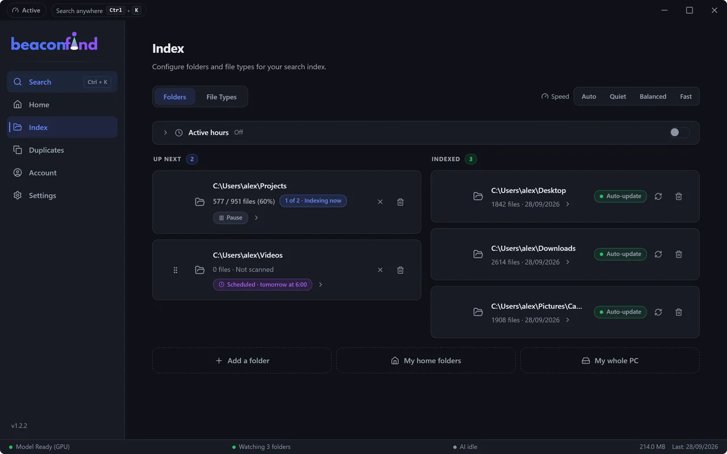This screenshot has height=454, width=727.
Task: Go to Settings in sidebar
Action: 62,195
